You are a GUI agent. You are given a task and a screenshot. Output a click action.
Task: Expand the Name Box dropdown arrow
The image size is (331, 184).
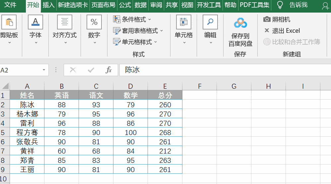(x=44, y=70)
